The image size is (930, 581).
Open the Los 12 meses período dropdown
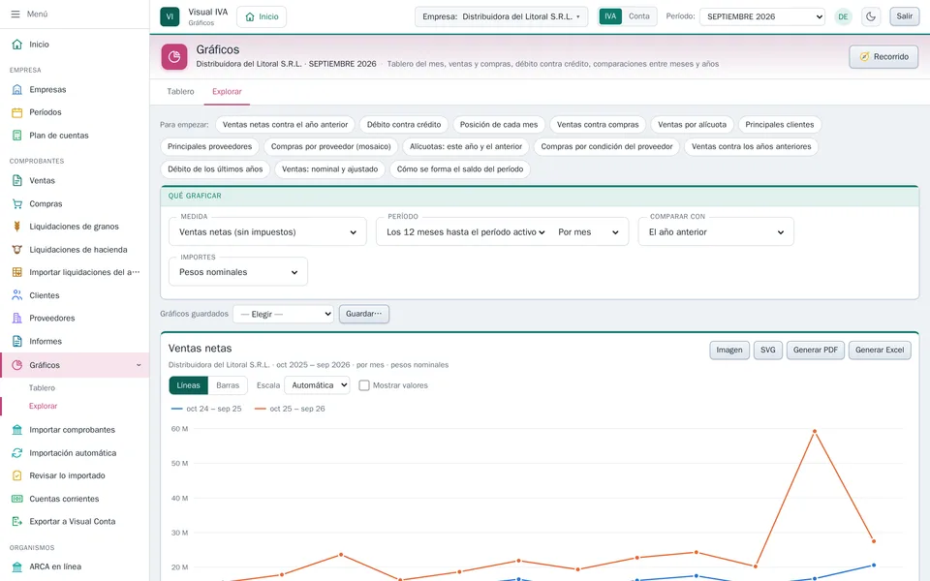click(465, 232)
